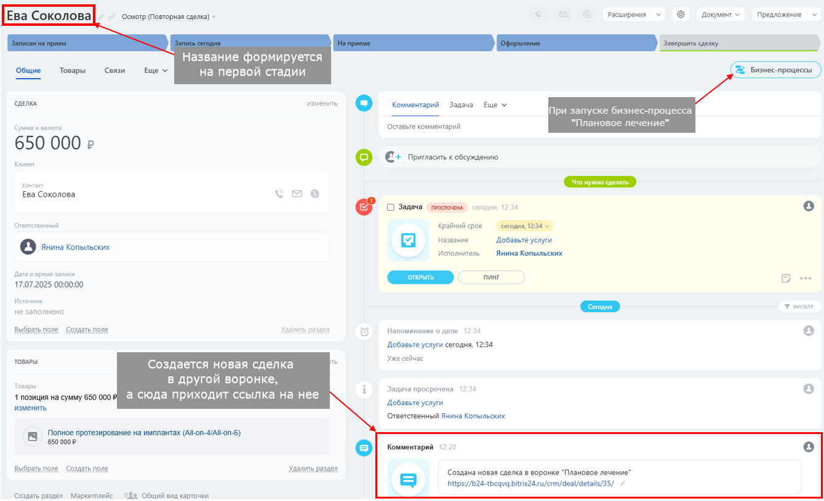Switch to the Связи tab

[114, 71]
